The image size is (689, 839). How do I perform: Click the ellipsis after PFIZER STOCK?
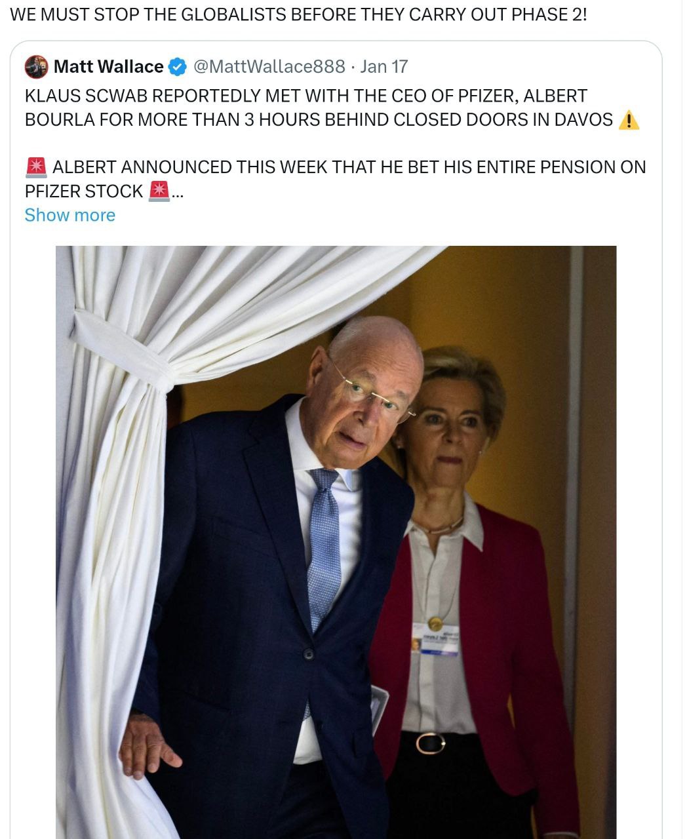(x=177, y=192)
